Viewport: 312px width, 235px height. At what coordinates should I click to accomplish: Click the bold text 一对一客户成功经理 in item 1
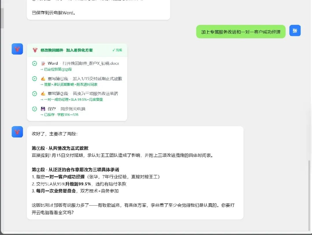pos(65,177)
